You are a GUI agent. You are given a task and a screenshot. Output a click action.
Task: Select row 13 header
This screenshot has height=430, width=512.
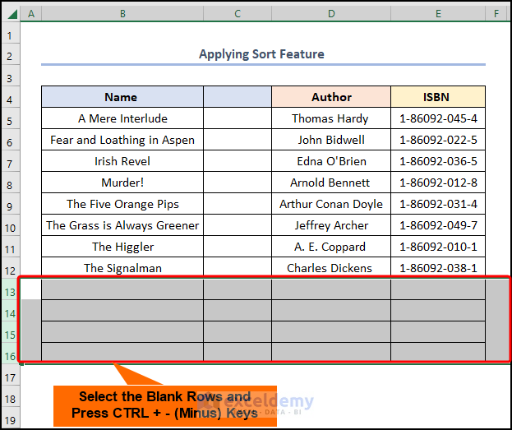coord(10,292)
